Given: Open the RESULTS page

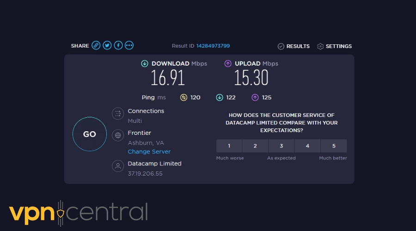Looking at the screenshot, I should 294,46.
